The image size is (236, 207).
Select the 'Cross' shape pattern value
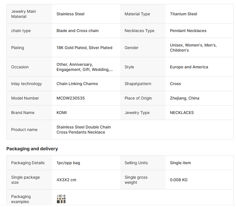tap(175, 84)
